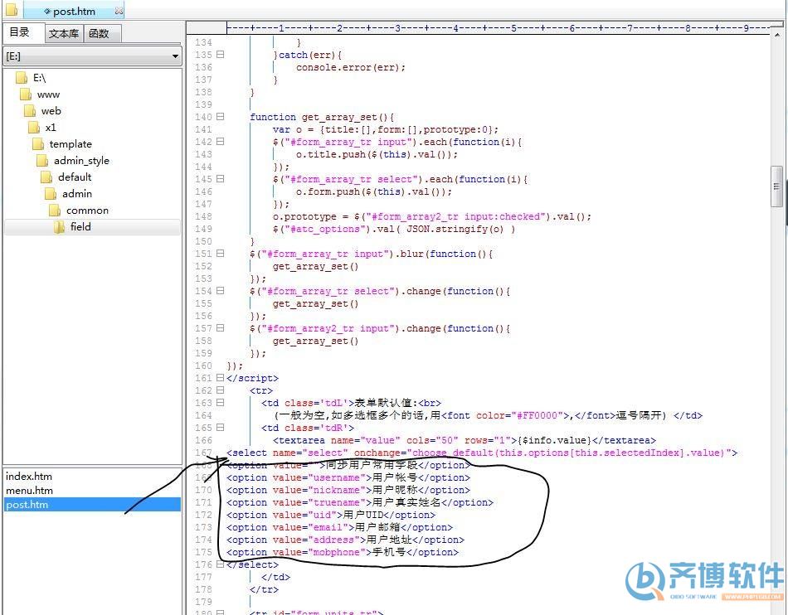Place cursor on 'function get_array_set(){' line
Viewport: 788px width, 615px height.
(x=322, y=117)
